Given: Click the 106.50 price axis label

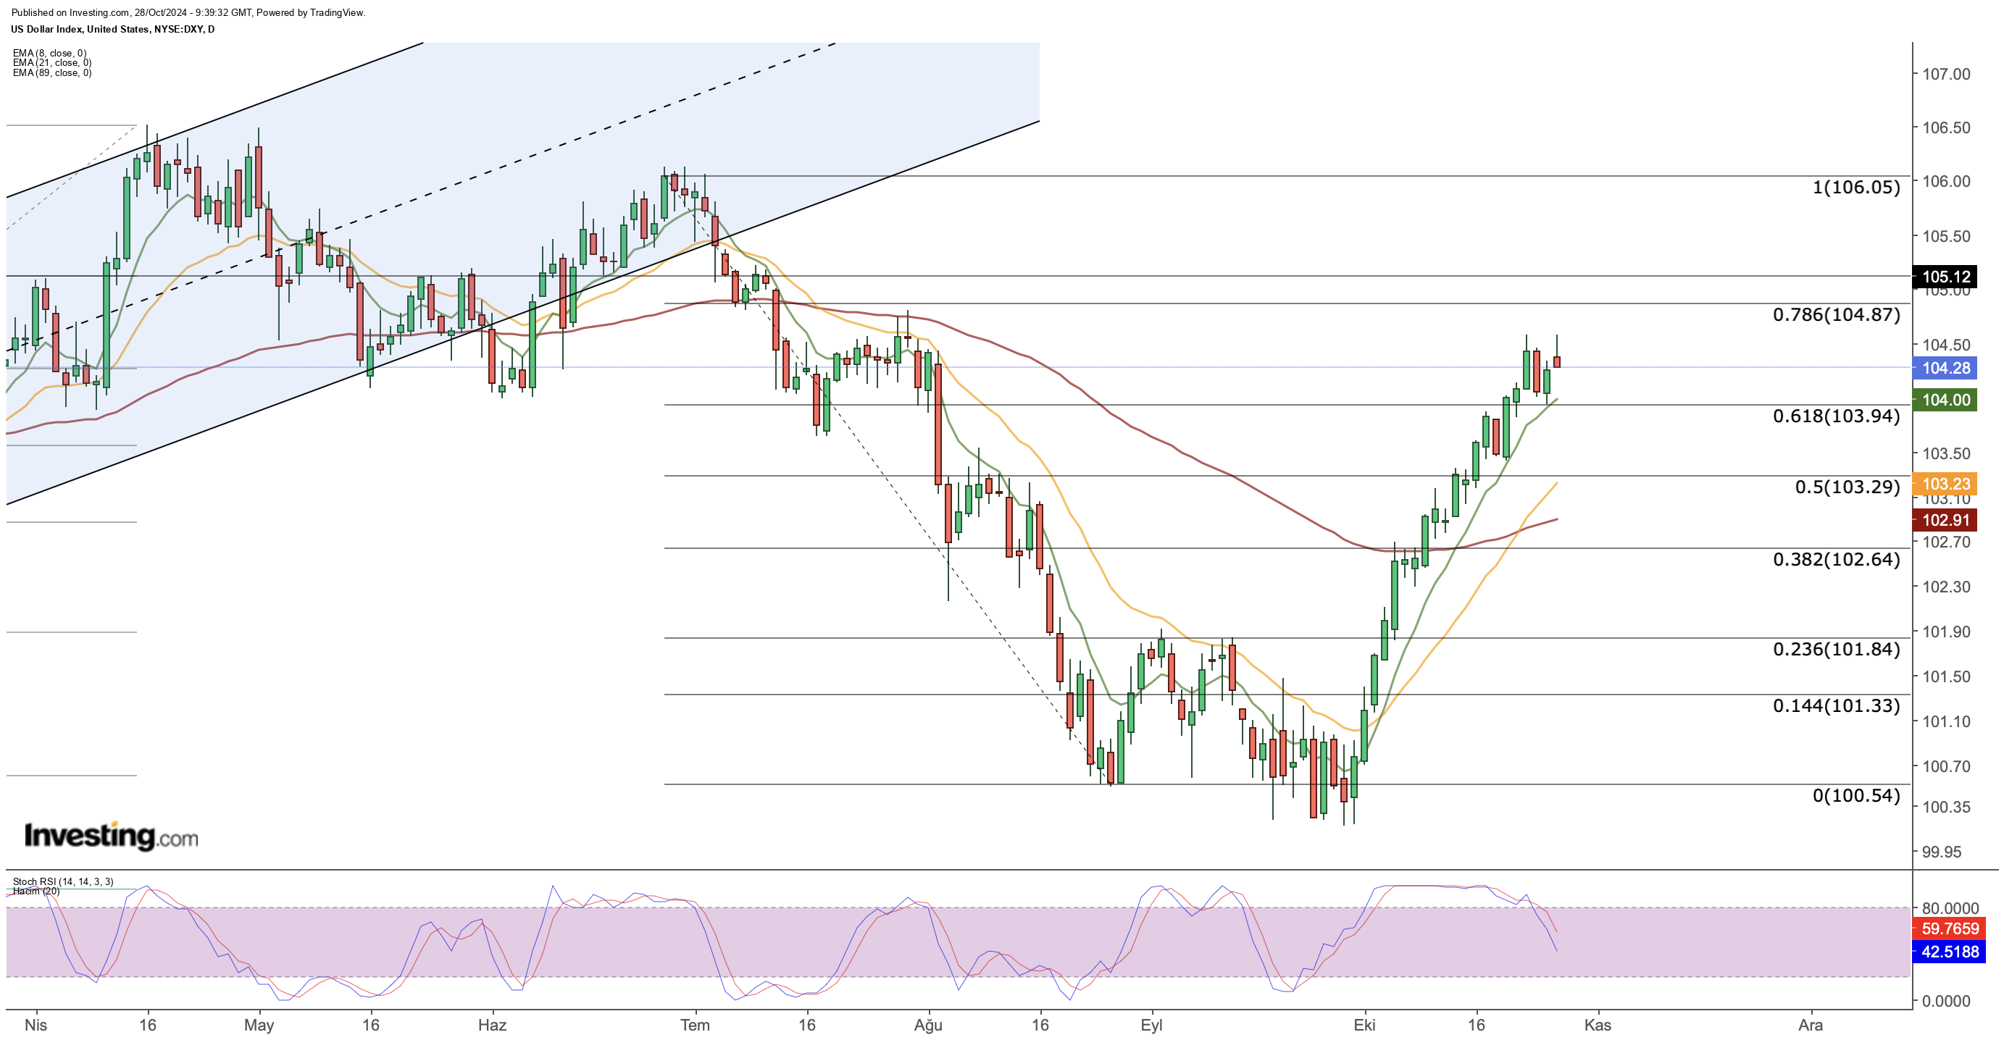Looking at the screenshot, I should (x=1945, y=127).
